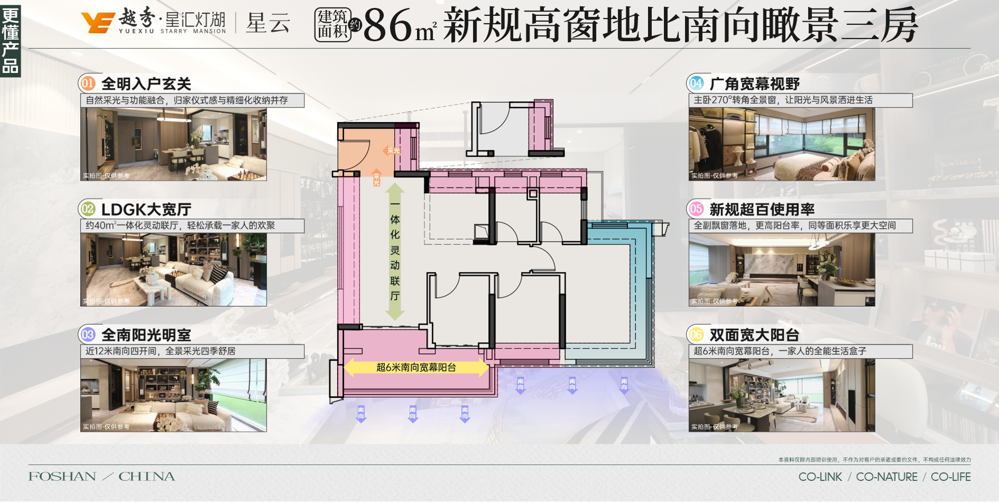
Task: Click the blue 04 number badge
Action: point(696,83)
